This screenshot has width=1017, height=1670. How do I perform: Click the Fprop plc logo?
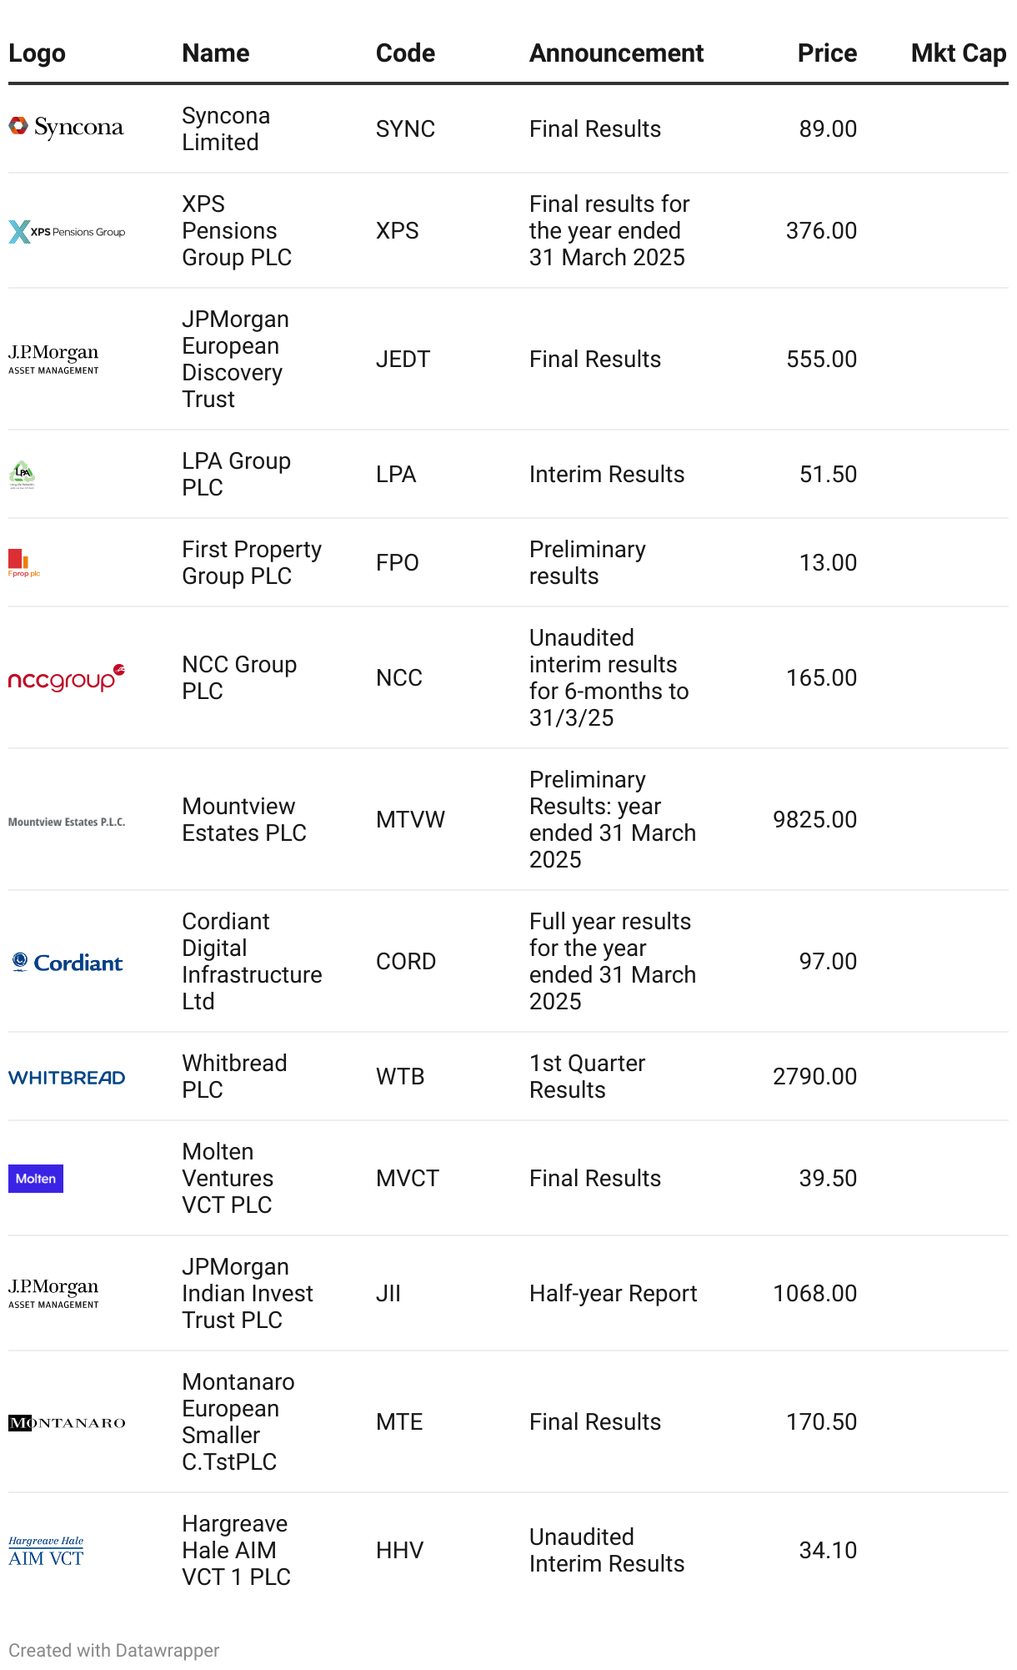[23, 563]
